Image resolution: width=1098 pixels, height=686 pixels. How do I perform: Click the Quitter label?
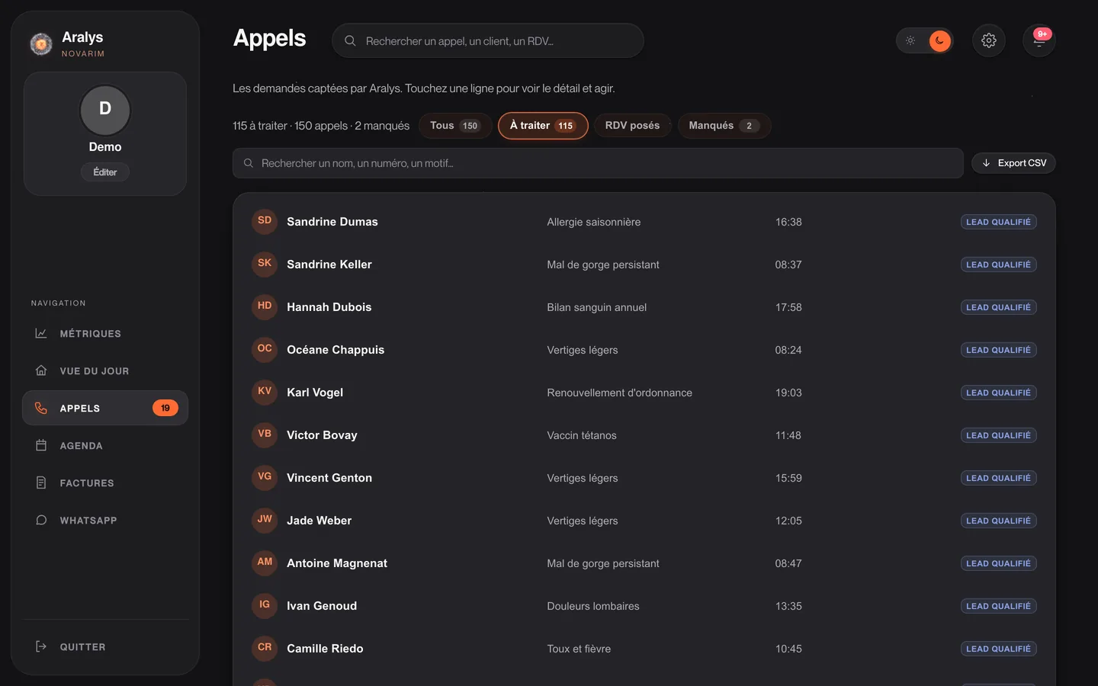coord(83,647)
